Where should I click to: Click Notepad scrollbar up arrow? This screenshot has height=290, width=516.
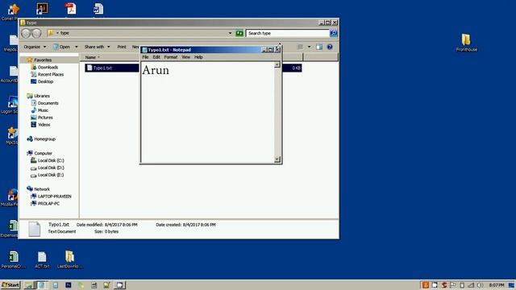coord(277,64)
